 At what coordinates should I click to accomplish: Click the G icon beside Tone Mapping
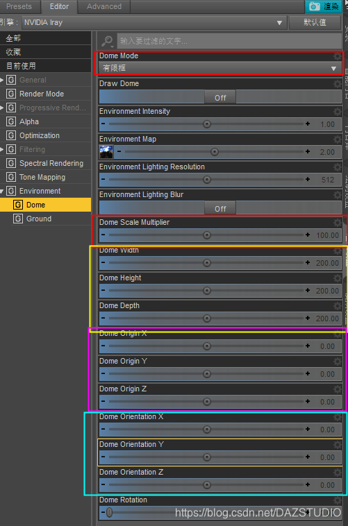click(11, 177)
